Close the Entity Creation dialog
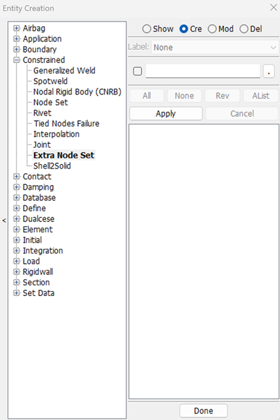Screen dimensions: 280x420 pos(273,7)
